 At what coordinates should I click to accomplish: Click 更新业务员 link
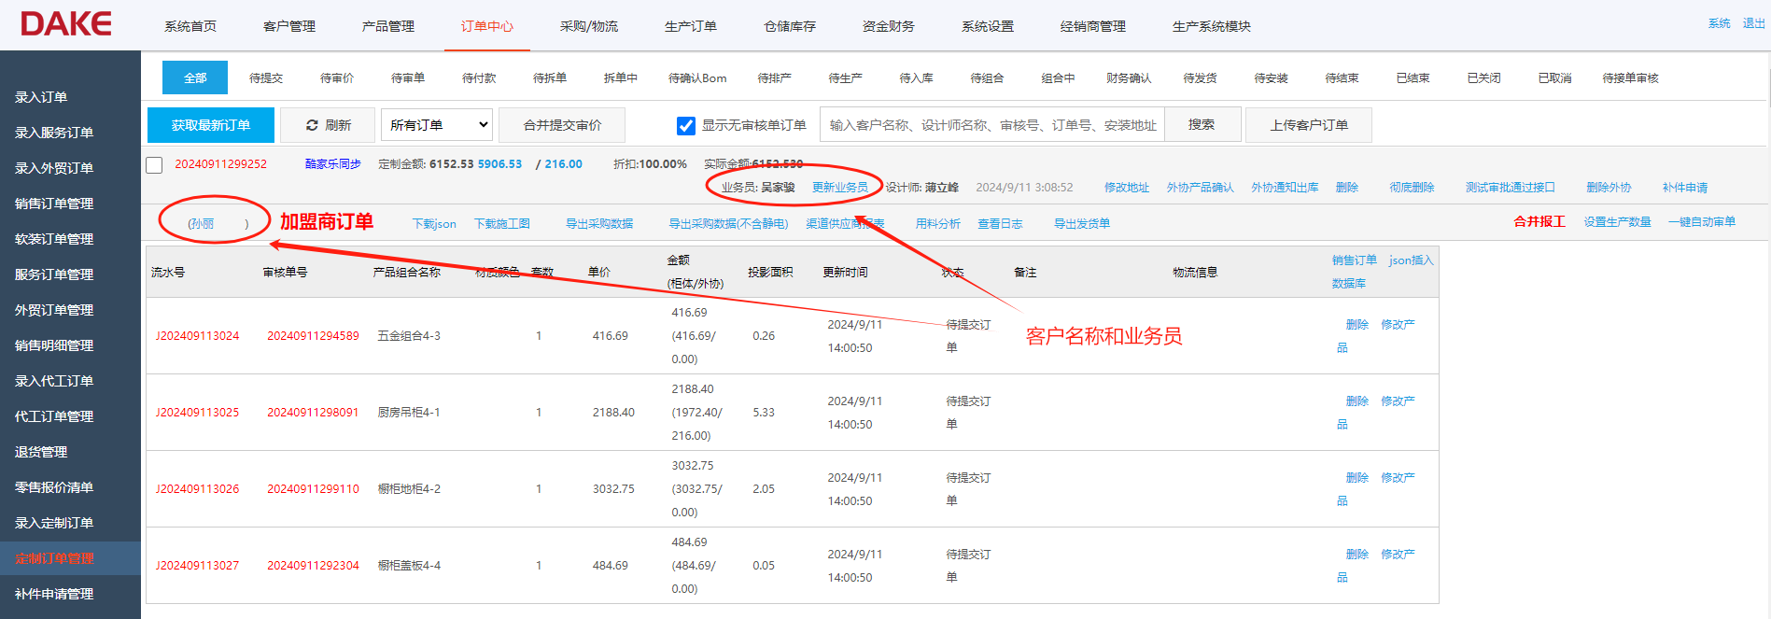(839, 188)
